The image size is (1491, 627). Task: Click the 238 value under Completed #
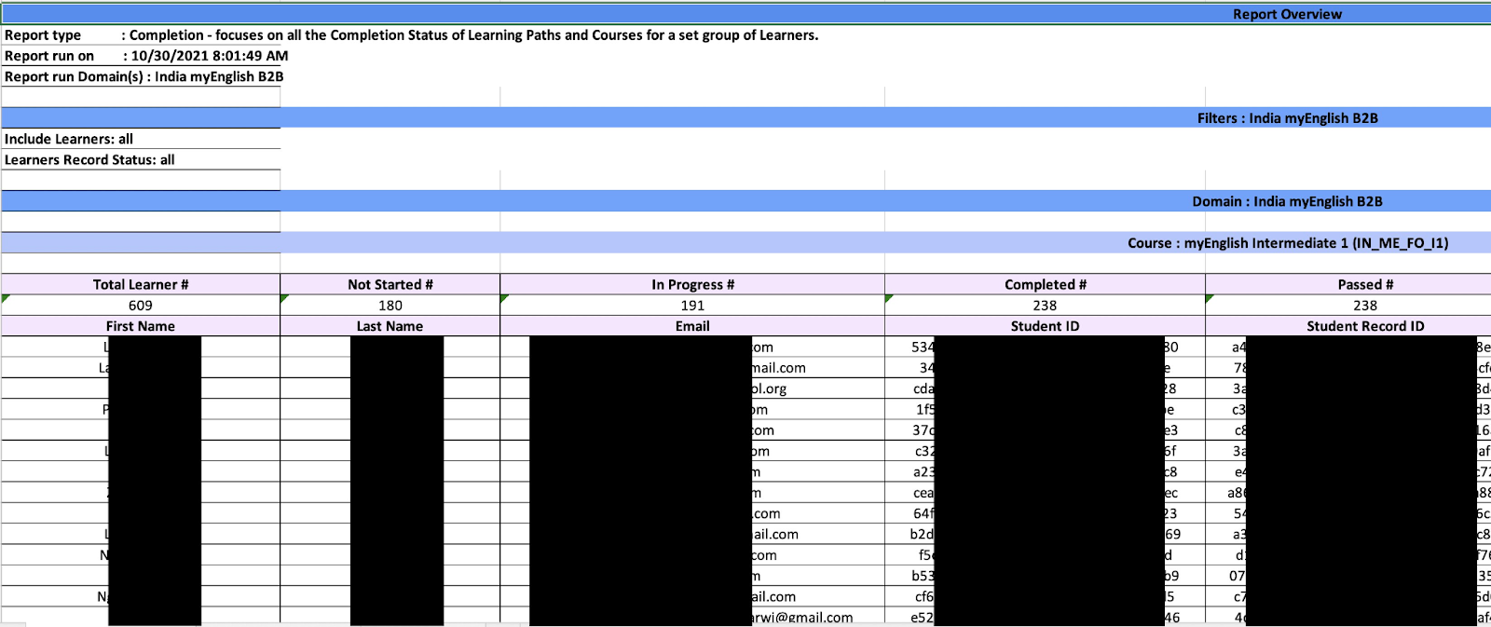tap(1045, 305)
